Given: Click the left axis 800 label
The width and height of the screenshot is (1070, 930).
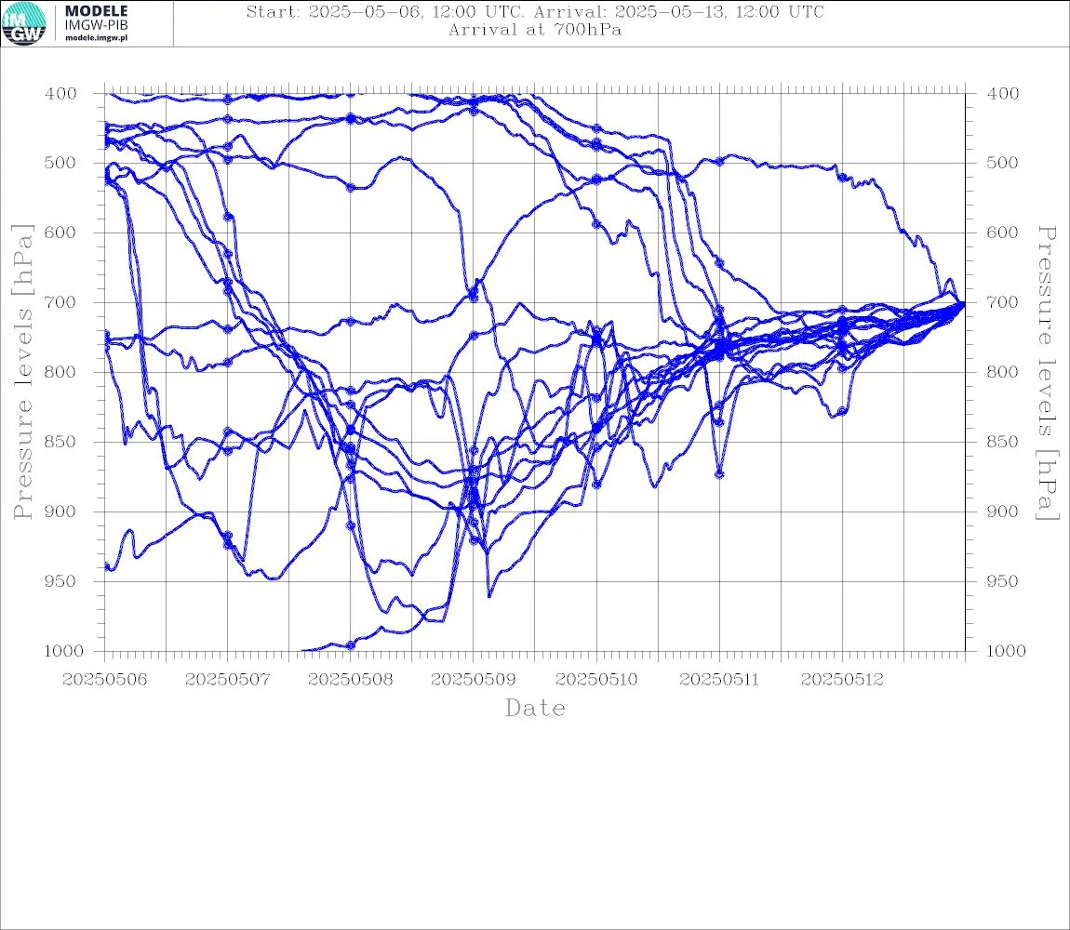Looking at the screenshot, I should coord(60,372).
